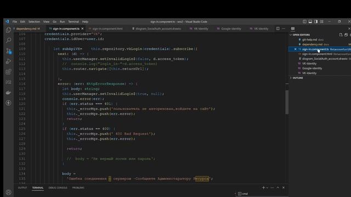
Task: Open the Help menu
Action: 85,22
